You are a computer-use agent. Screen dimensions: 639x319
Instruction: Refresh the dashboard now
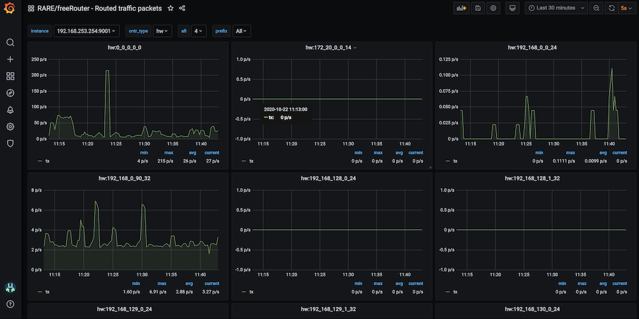(612, 8)
